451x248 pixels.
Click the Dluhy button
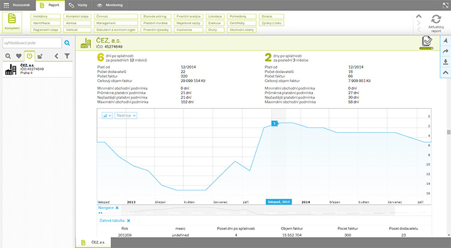(215, 30)
